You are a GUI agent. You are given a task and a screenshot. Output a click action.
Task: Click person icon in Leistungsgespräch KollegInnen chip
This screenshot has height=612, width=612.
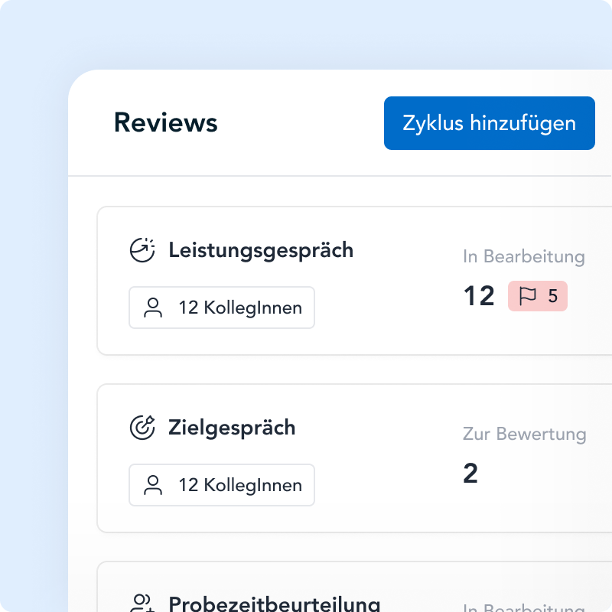153,308
